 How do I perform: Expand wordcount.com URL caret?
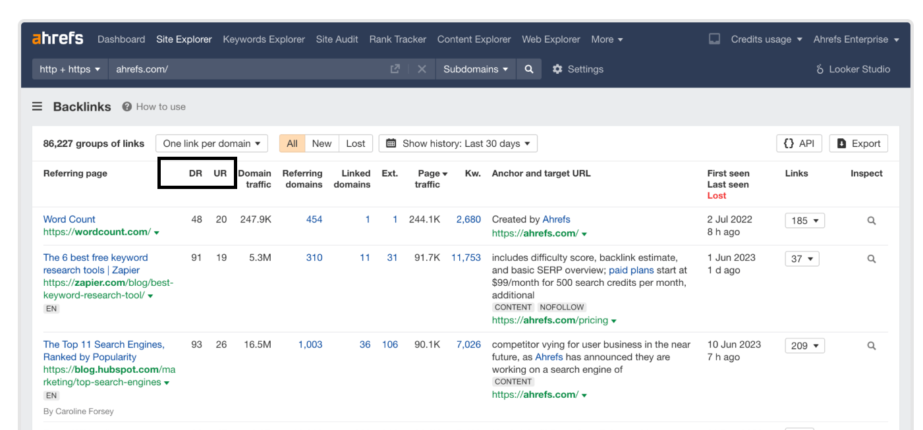157,233
